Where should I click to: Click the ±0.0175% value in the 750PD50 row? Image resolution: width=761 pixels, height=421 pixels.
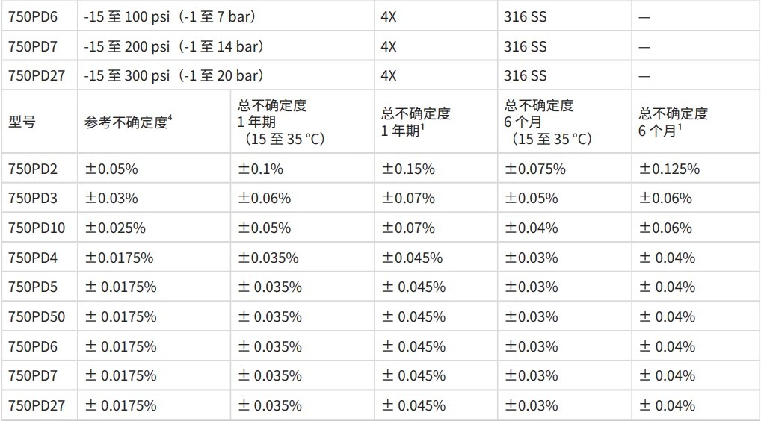120,316
